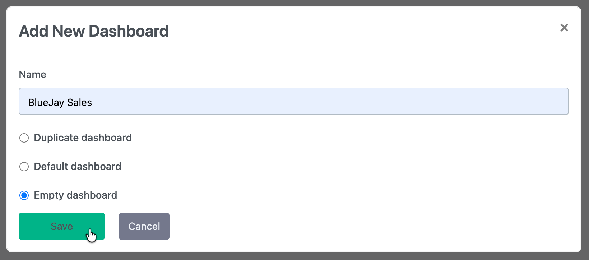
Task: Click the blank header area beside the title
Action: coord(359,31)
